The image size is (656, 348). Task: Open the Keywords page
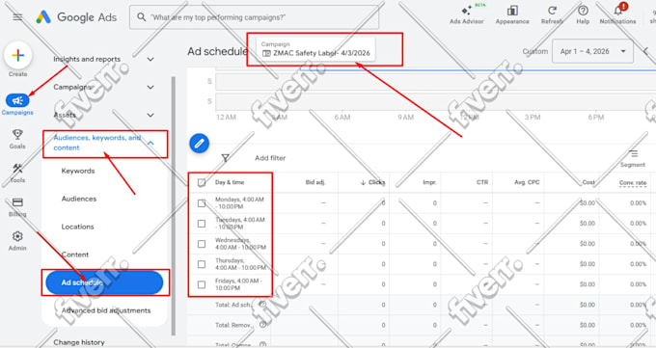[78, 171]
